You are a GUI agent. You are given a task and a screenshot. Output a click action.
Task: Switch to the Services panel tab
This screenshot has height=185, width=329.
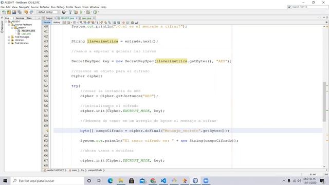[x=20, y=18]
